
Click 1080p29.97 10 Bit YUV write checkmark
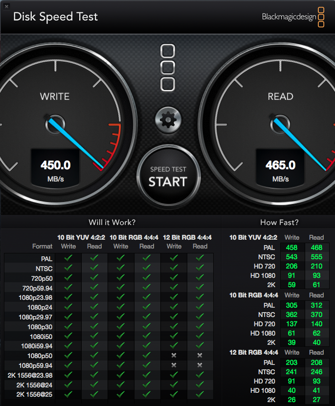pos(68,316)
